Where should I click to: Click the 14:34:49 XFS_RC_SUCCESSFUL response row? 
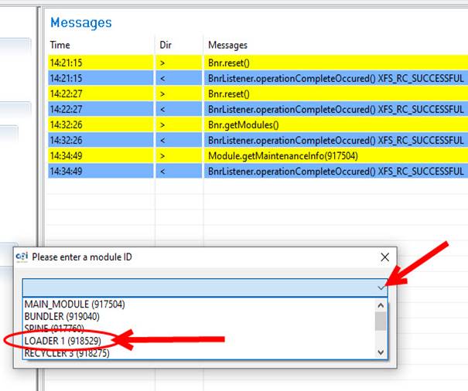click(255, 171)
